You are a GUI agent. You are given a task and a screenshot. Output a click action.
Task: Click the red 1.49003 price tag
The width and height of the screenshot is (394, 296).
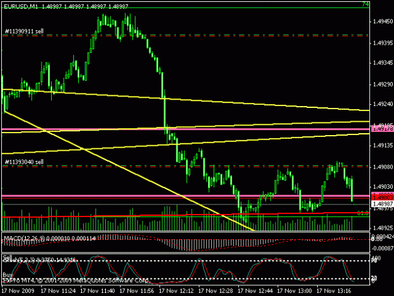[382, 198]
